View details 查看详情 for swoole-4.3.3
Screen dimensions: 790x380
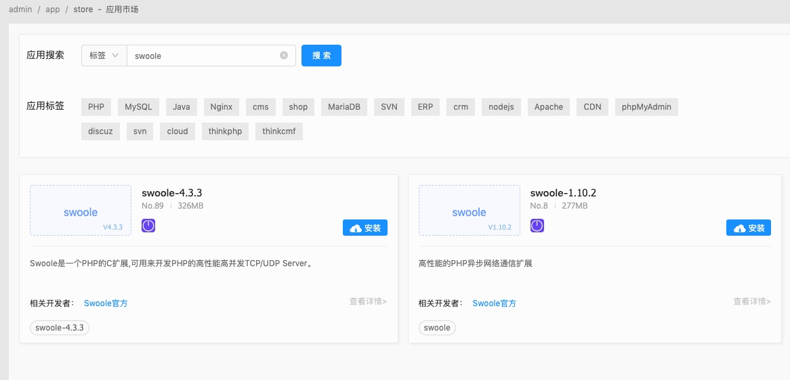(x=369, y=301)
